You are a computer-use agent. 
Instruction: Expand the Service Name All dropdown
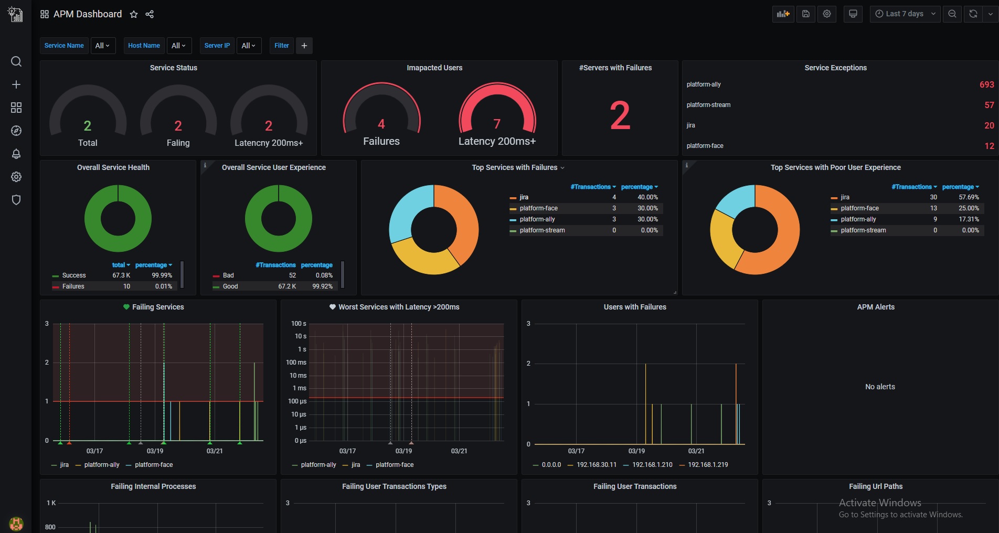point(103,46)
